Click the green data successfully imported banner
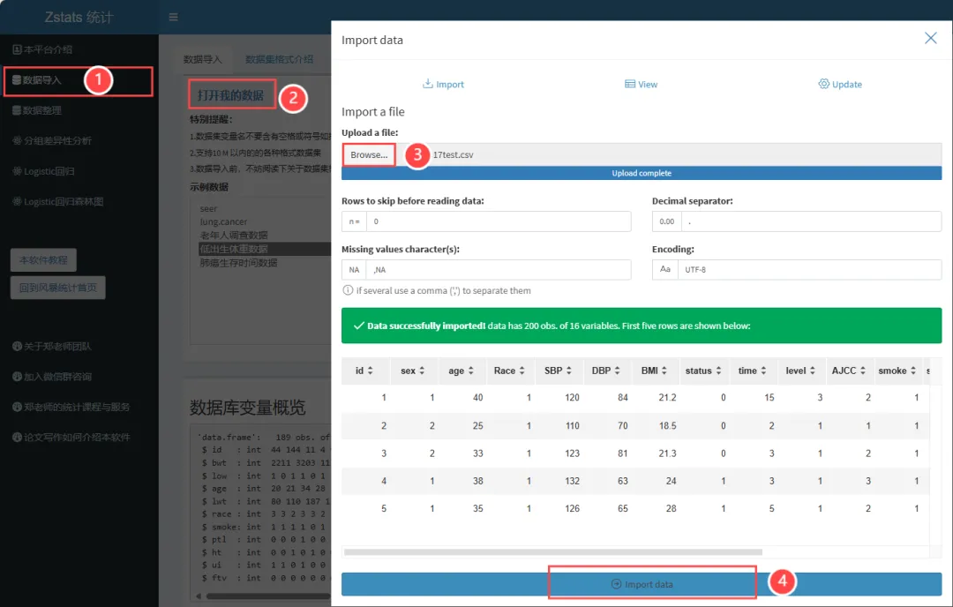The image size is (953, 607). coord(642,326)
